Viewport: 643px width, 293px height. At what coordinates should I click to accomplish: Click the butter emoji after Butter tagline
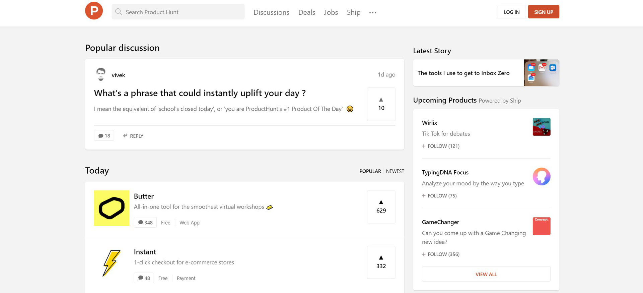click(x=270, y=207)
